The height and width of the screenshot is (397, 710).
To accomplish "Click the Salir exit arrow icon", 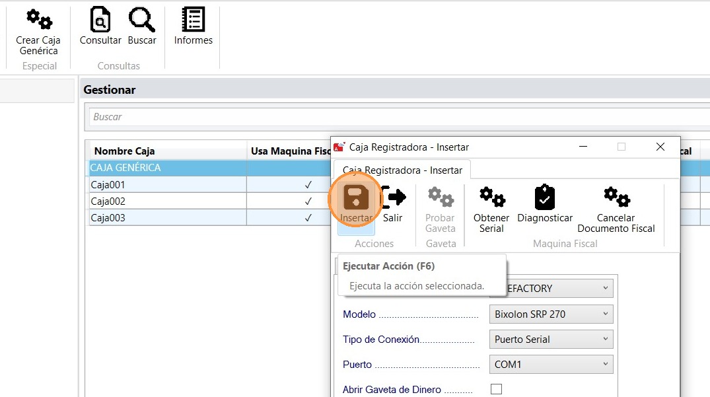I will coord(393,198).
